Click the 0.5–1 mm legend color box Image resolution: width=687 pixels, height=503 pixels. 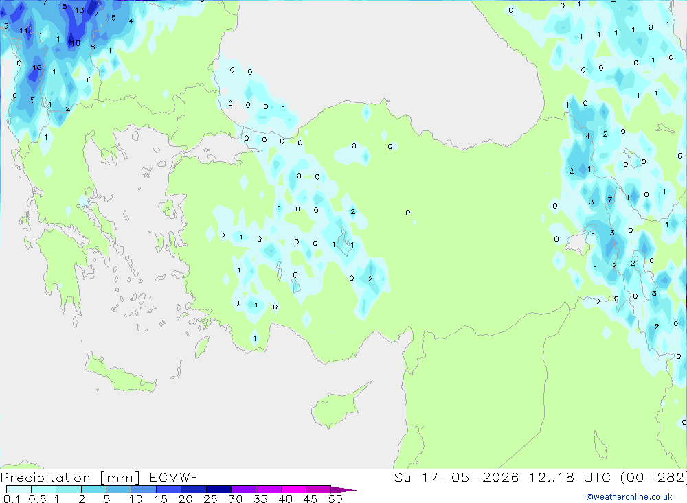tap(44, 489)
